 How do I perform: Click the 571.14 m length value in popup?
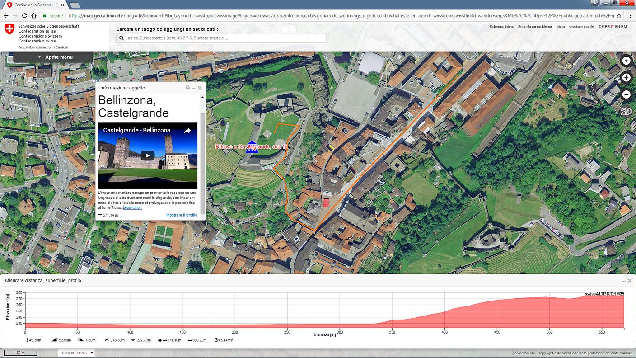pos(110,215)
